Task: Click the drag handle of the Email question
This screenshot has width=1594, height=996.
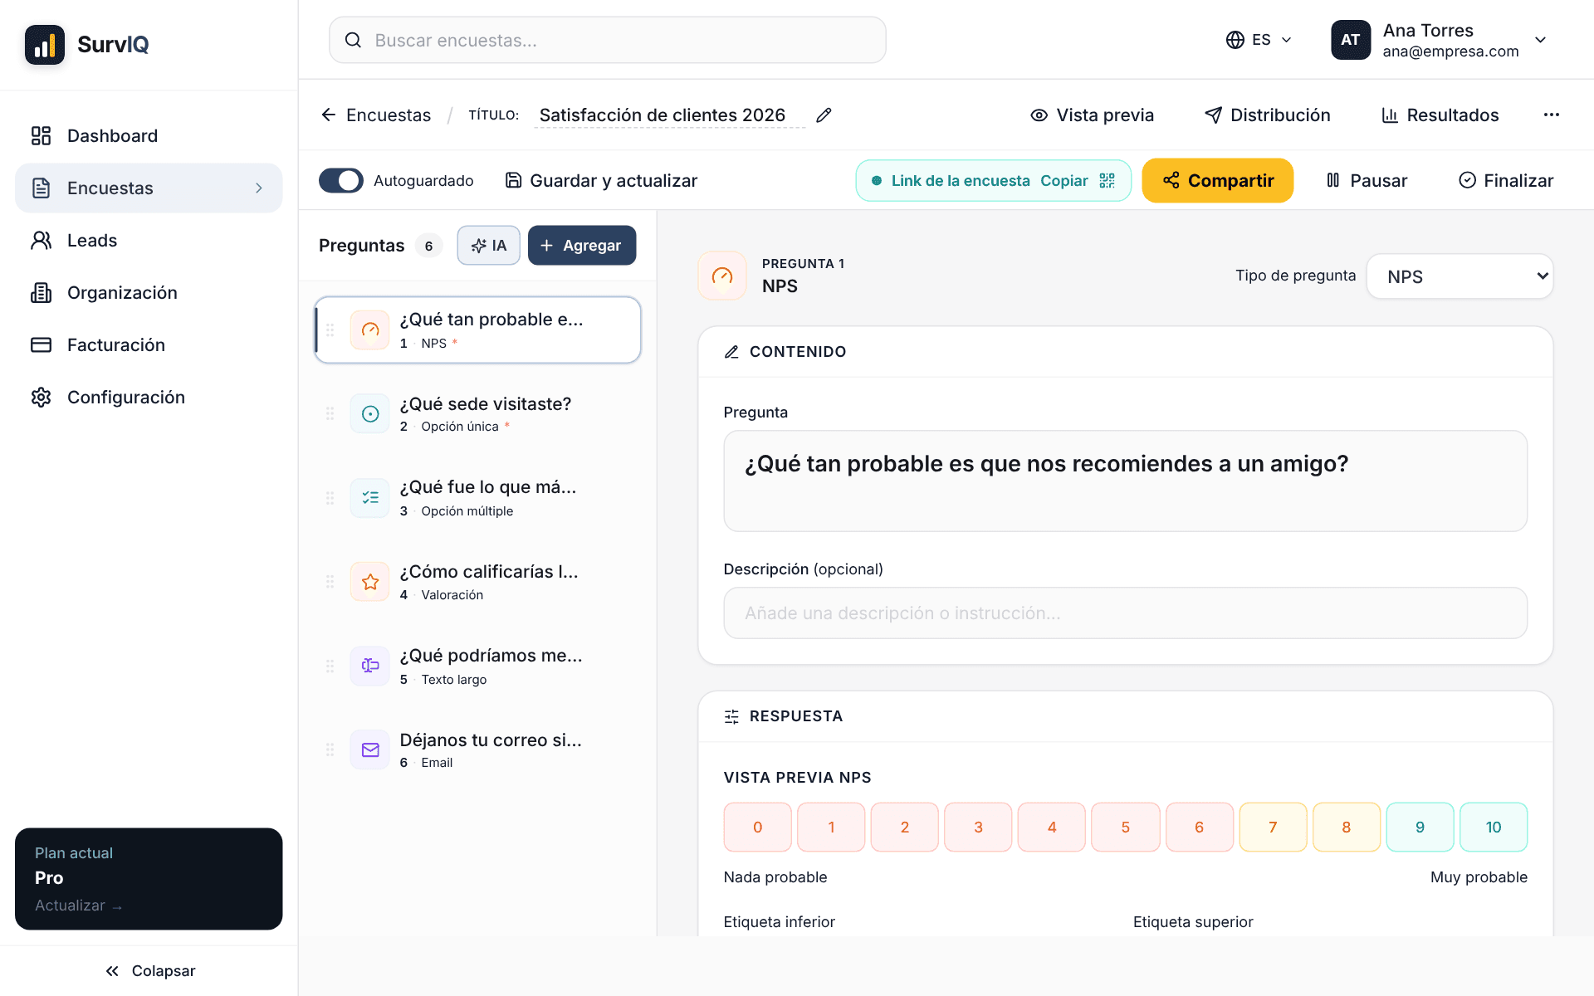Action: [x=330, y=749]
